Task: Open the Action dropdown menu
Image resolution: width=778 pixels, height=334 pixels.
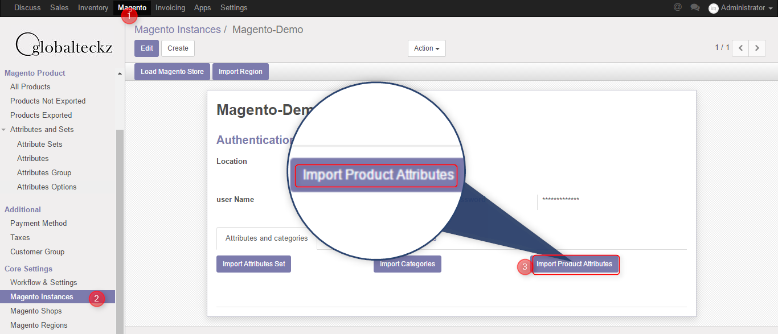Action: (427, 48)
